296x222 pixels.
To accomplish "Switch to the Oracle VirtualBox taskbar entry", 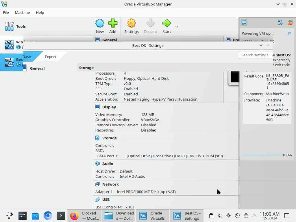I will 153,216.
